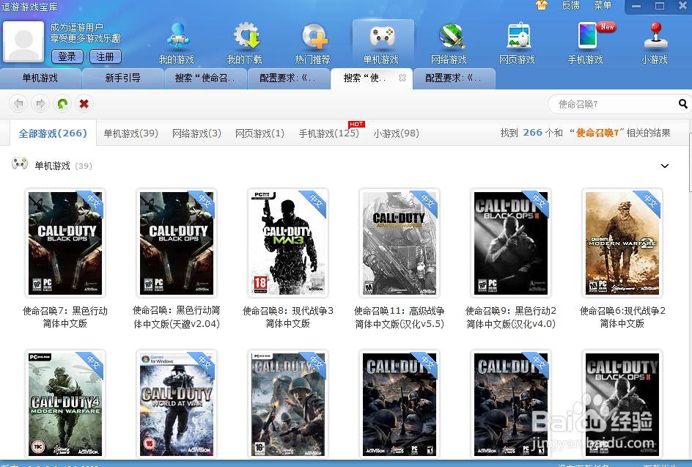Click 使命召唤7：黑色行动 简体中文版 title
692x467 pixels.
point(65,317)
